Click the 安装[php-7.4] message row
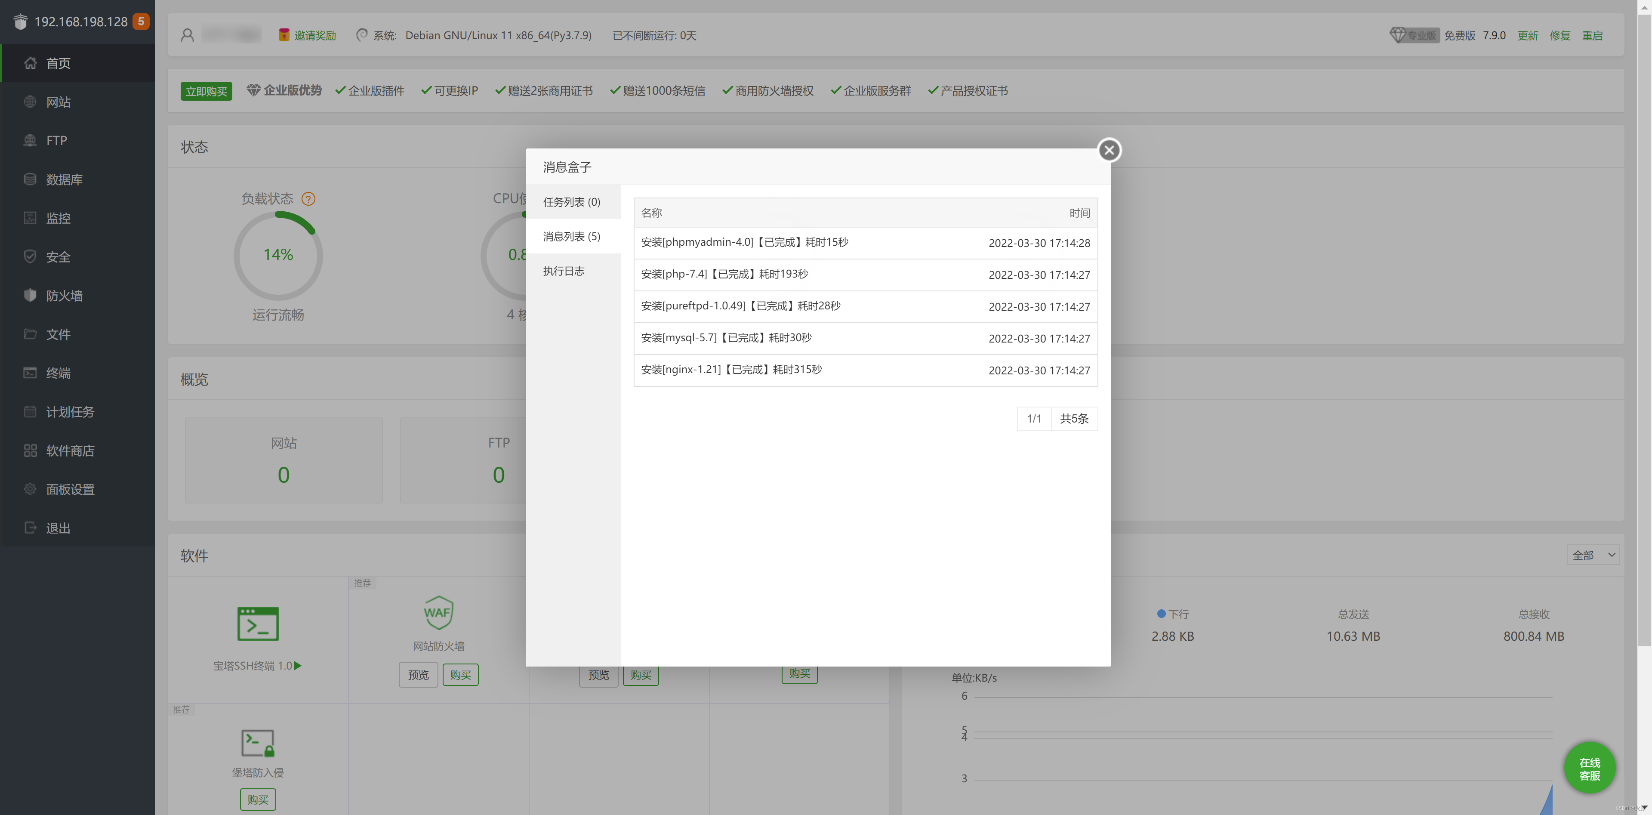1652x815 pixels. pyautogui.click(x=865, y=275)
